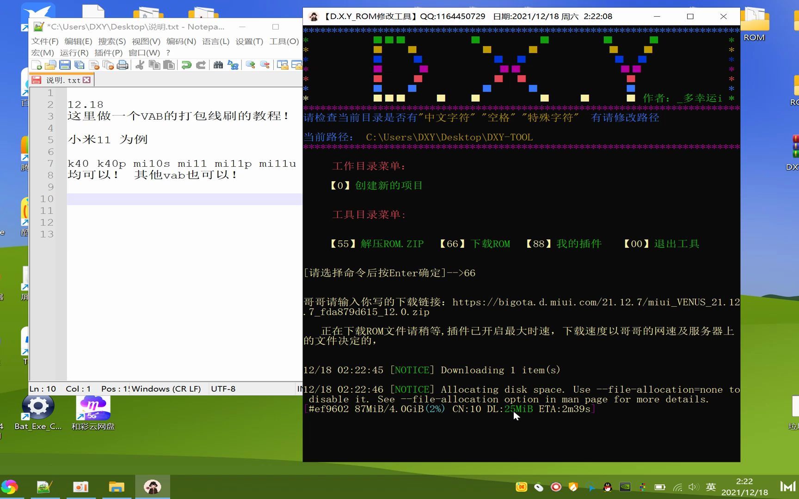
Task: Click the File Explorer icon in the taskbar
Action: (x=117, y=487)
